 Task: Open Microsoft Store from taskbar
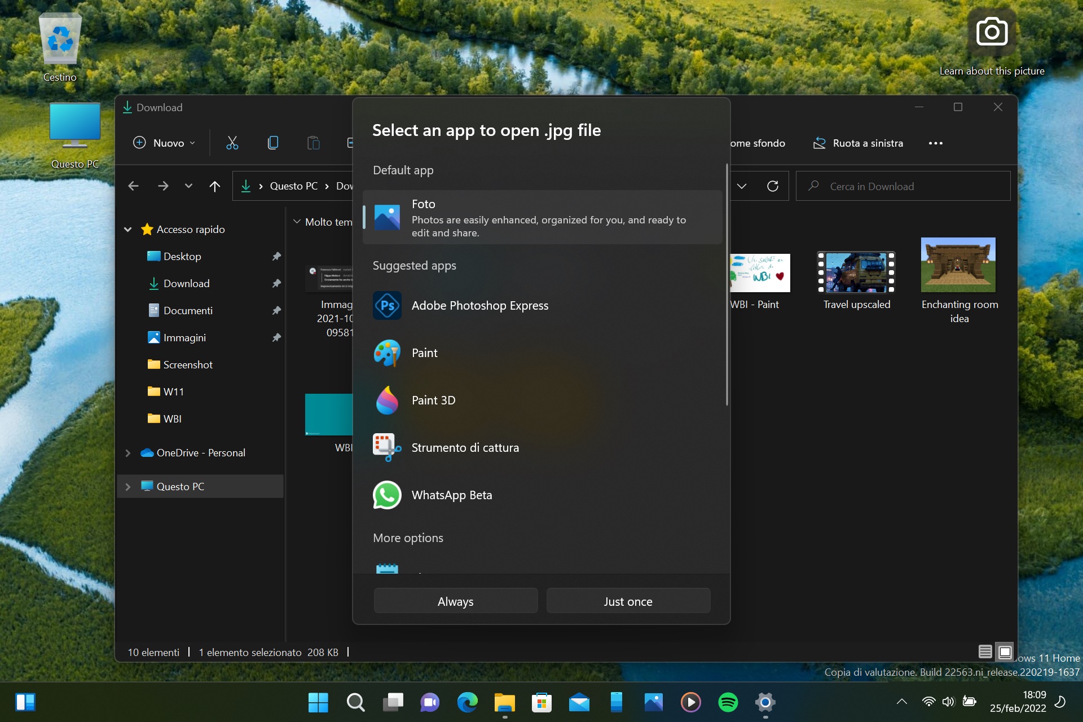[542, 702]
